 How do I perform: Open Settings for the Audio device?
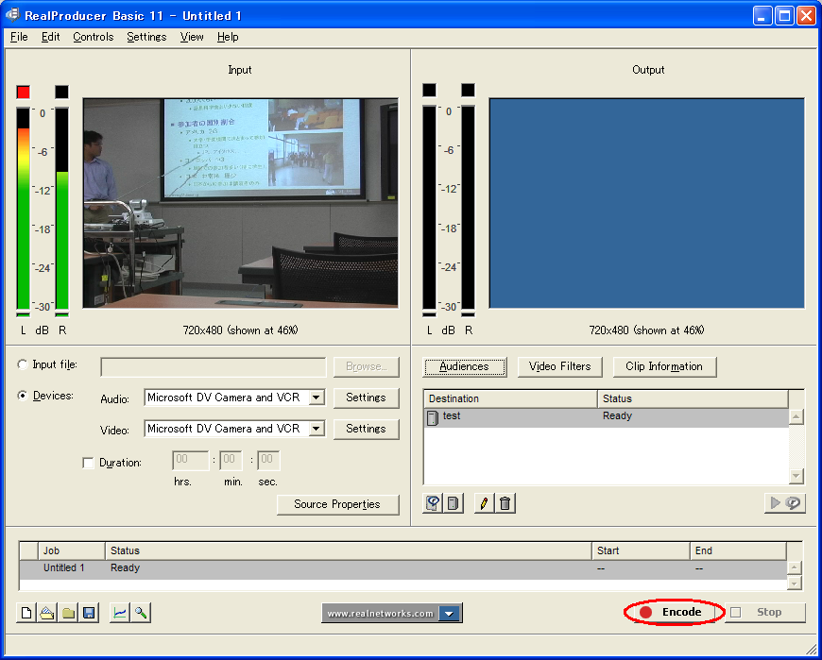click(x=366, y=398)
